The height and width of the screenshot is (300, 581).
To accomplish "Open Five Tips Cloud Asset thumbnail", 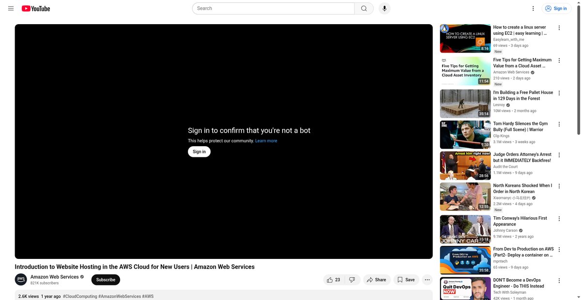I will [465, 71].
